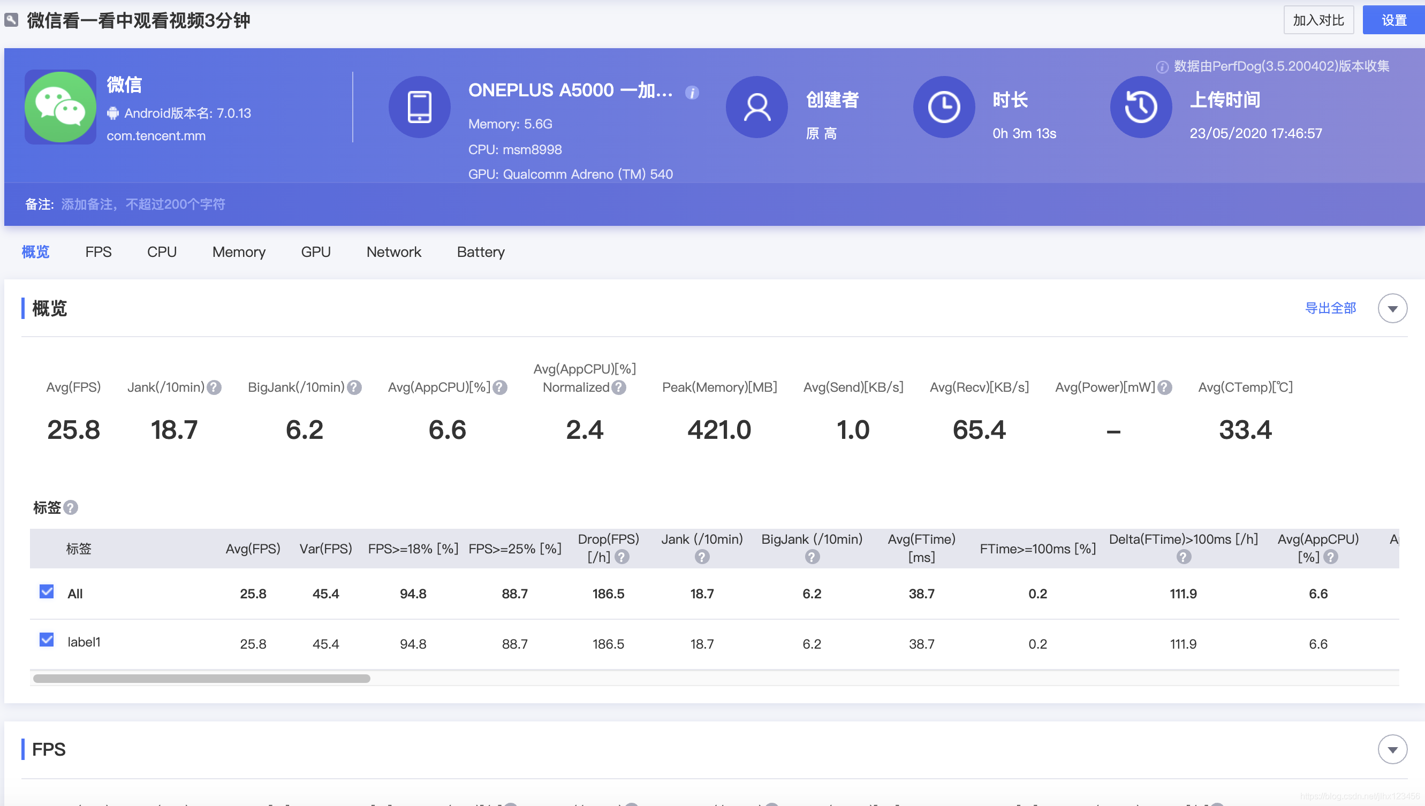Click the 加入对比 button
1425x806 pixels.
coord(1318,20)
